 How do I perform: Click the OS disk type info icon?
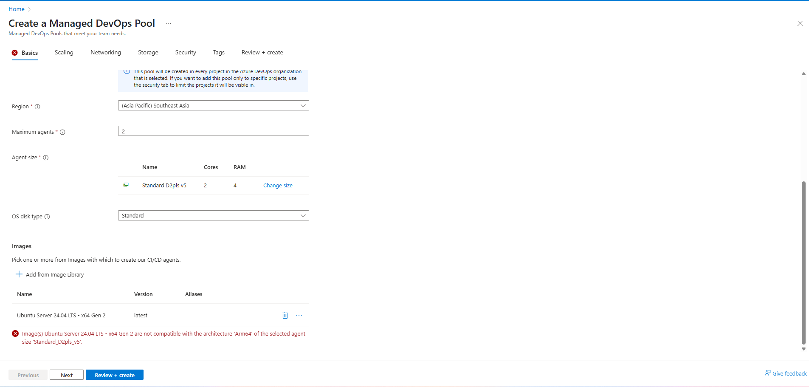(47, 217)
